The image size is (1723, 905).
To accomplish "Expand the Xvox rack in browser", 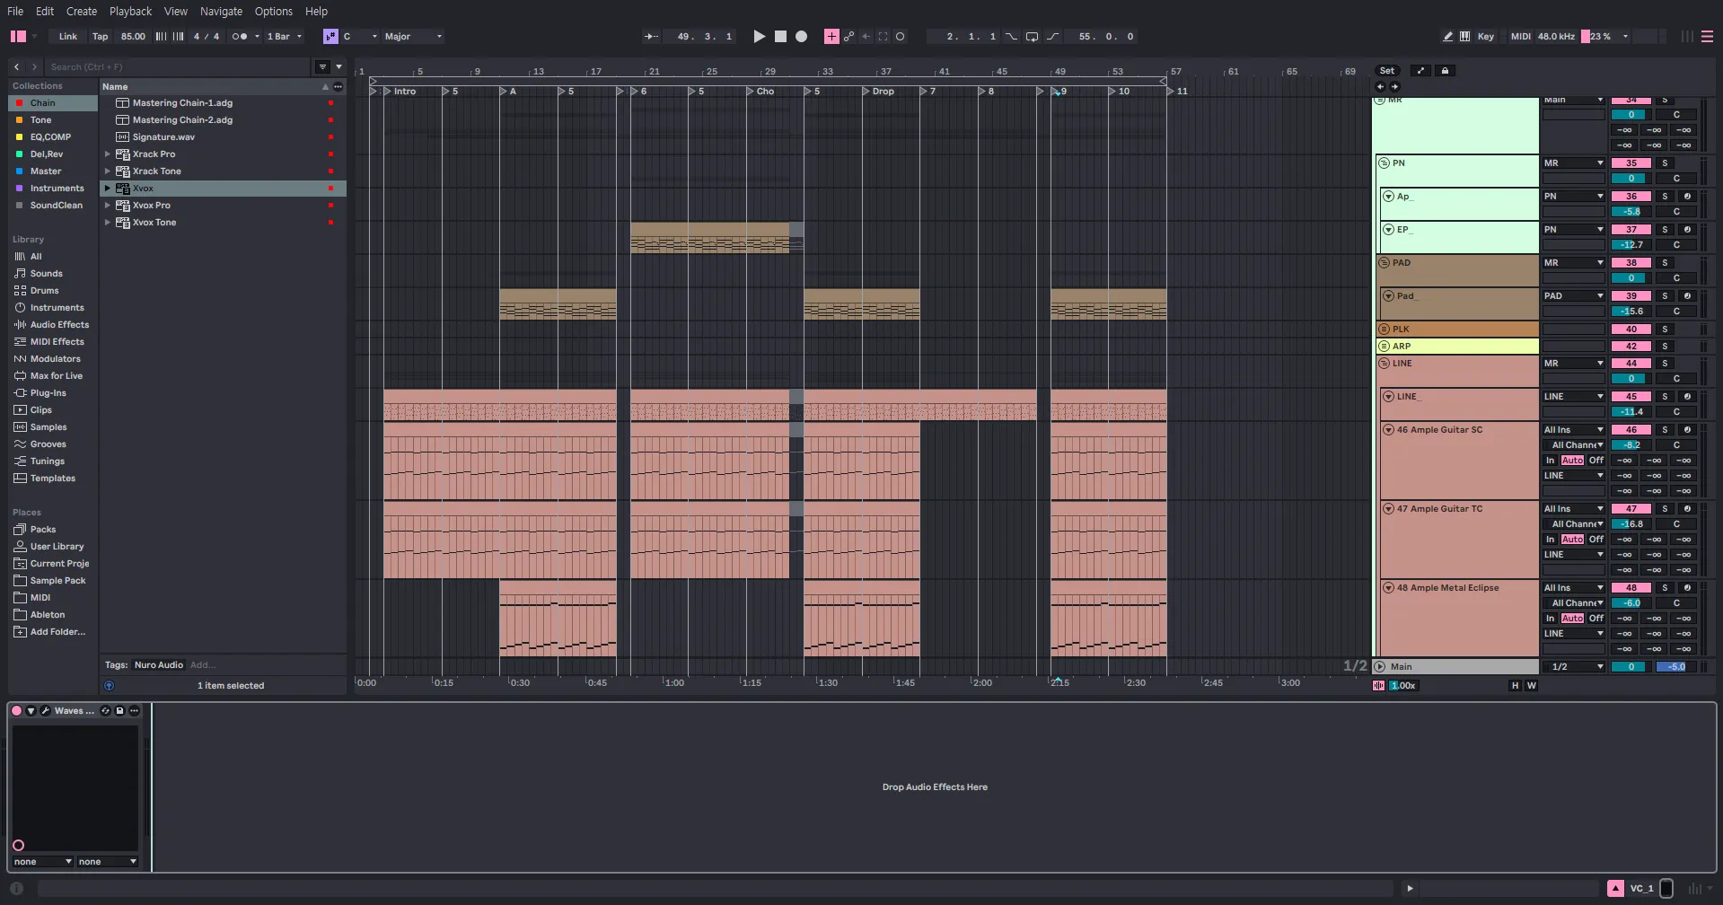I will click(x=108, y=189).
